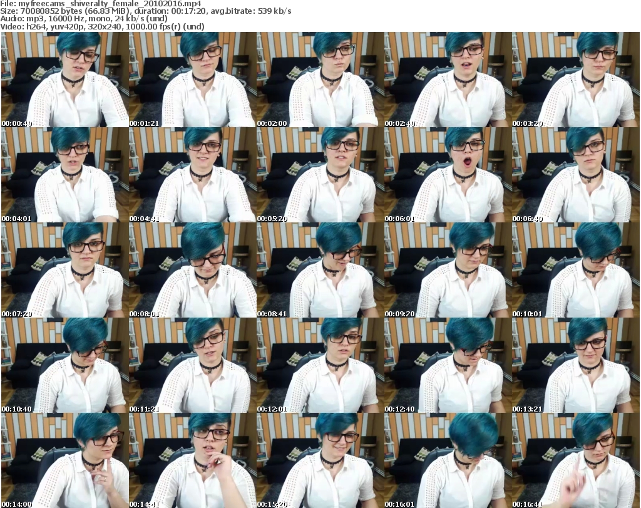The image size is (641, 508).
Task: Select thumbnail at timestamp 00:16:01
Action: (x=448, y=460)
